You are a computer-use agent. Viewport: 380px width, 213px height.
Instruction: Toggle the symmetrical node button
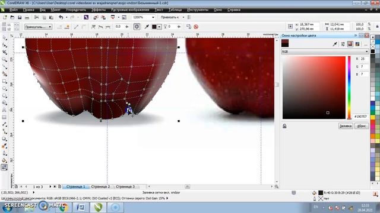pos(108,27)
